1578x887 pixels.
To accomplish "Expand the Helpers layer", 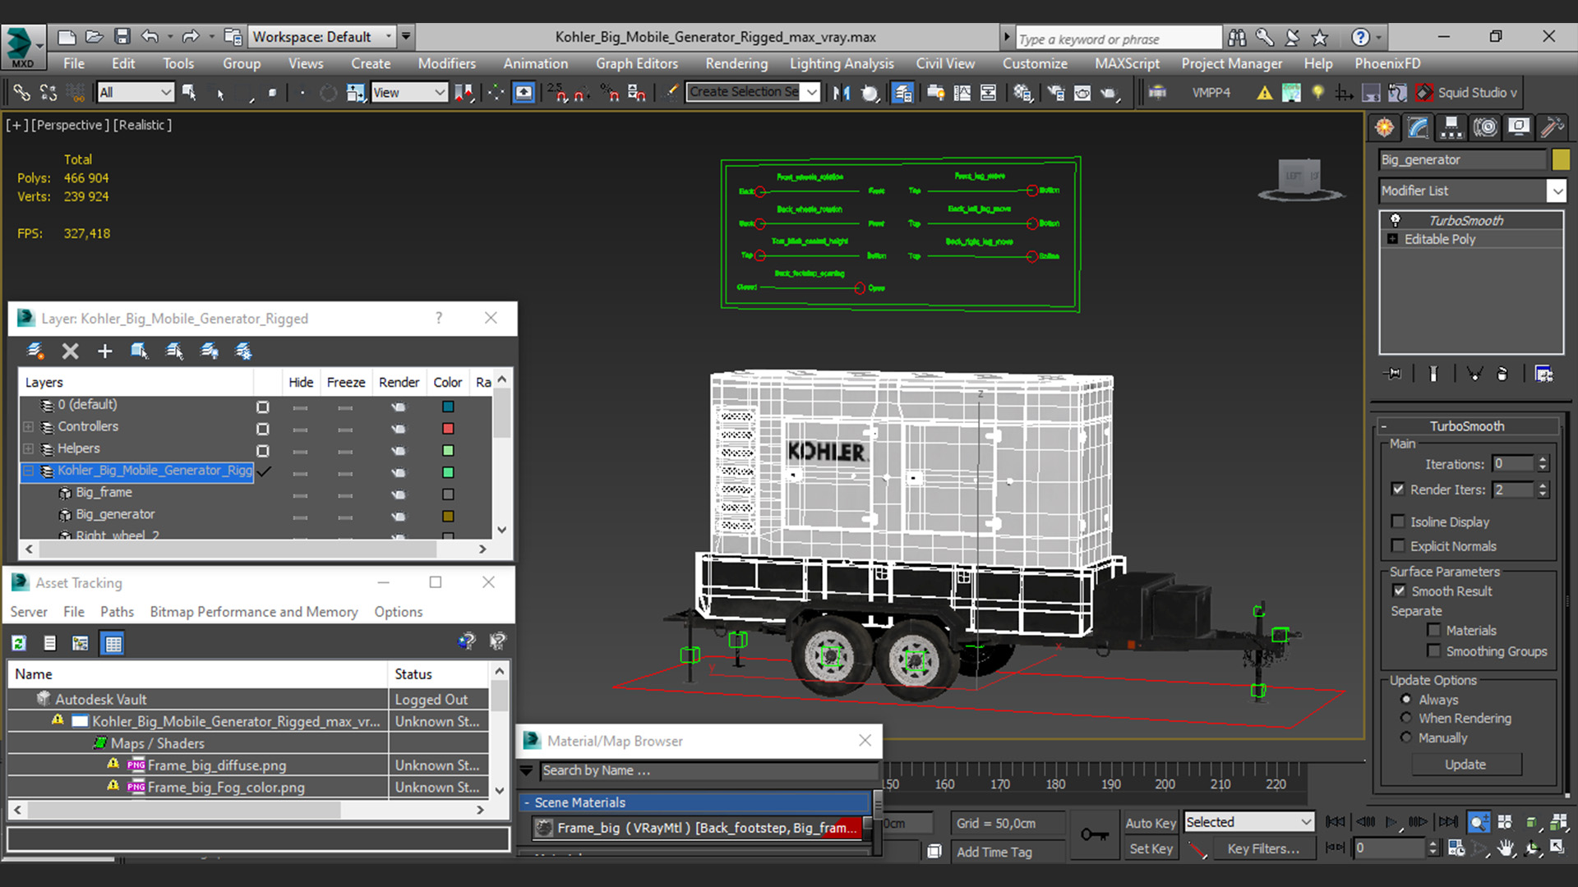I will [29, 449].
